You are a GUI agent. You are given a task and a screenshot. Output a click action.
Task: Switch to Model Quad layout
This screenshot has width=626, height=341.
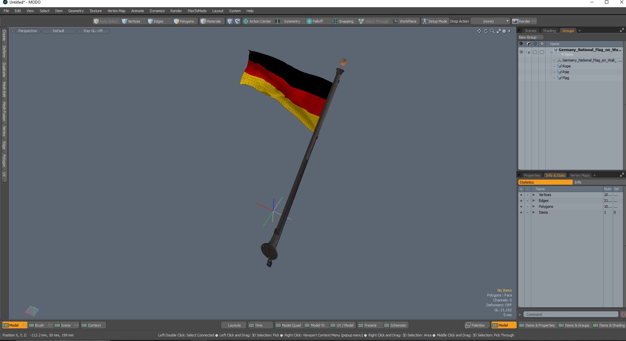coord(288,325)
